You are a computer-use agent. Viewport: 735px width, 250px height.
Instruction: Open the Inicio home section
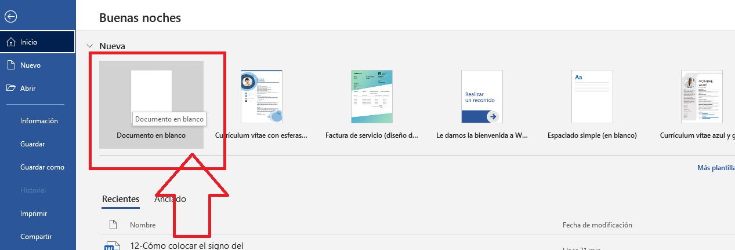click(x=38, y=42)
